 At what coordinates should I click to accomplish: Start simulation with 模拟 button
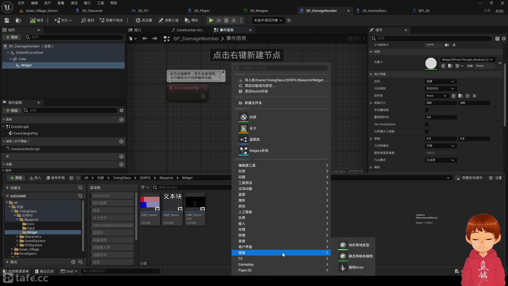tap(191, 20)
